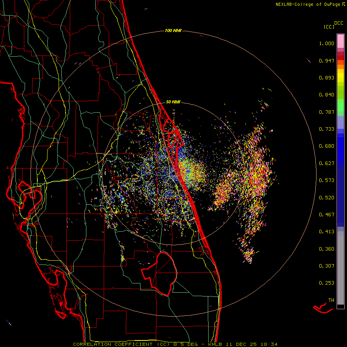Click the [CC] units label
The height and width of the screenshot is (347, 347).
(329, 27)
